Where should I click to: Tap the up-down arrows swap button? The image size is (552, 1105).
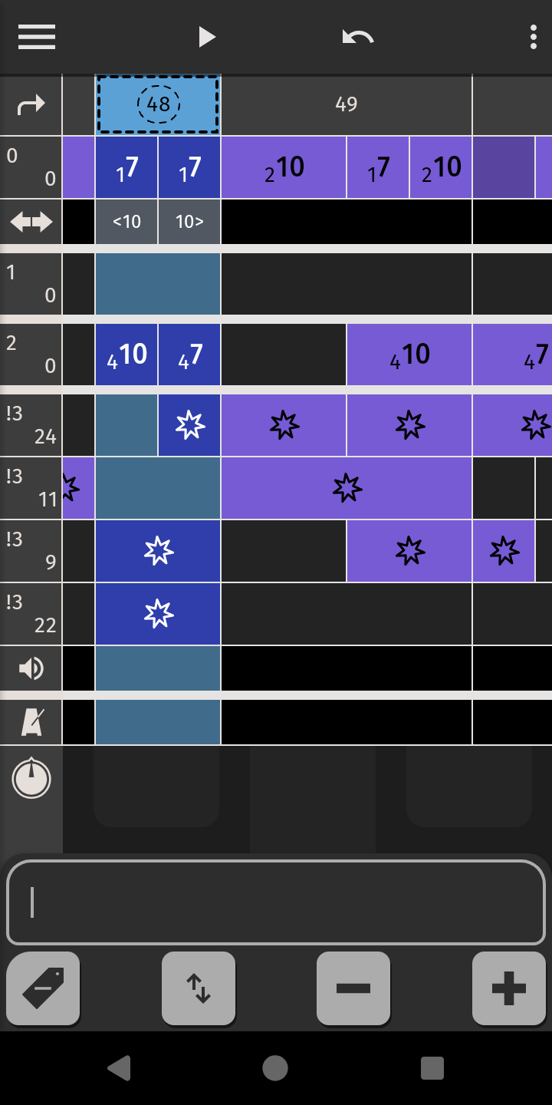[x=199, y=988]
